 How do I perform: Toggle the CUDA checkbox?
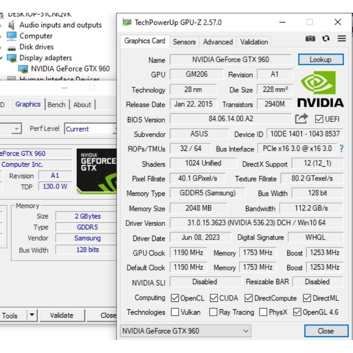[214, 298]
